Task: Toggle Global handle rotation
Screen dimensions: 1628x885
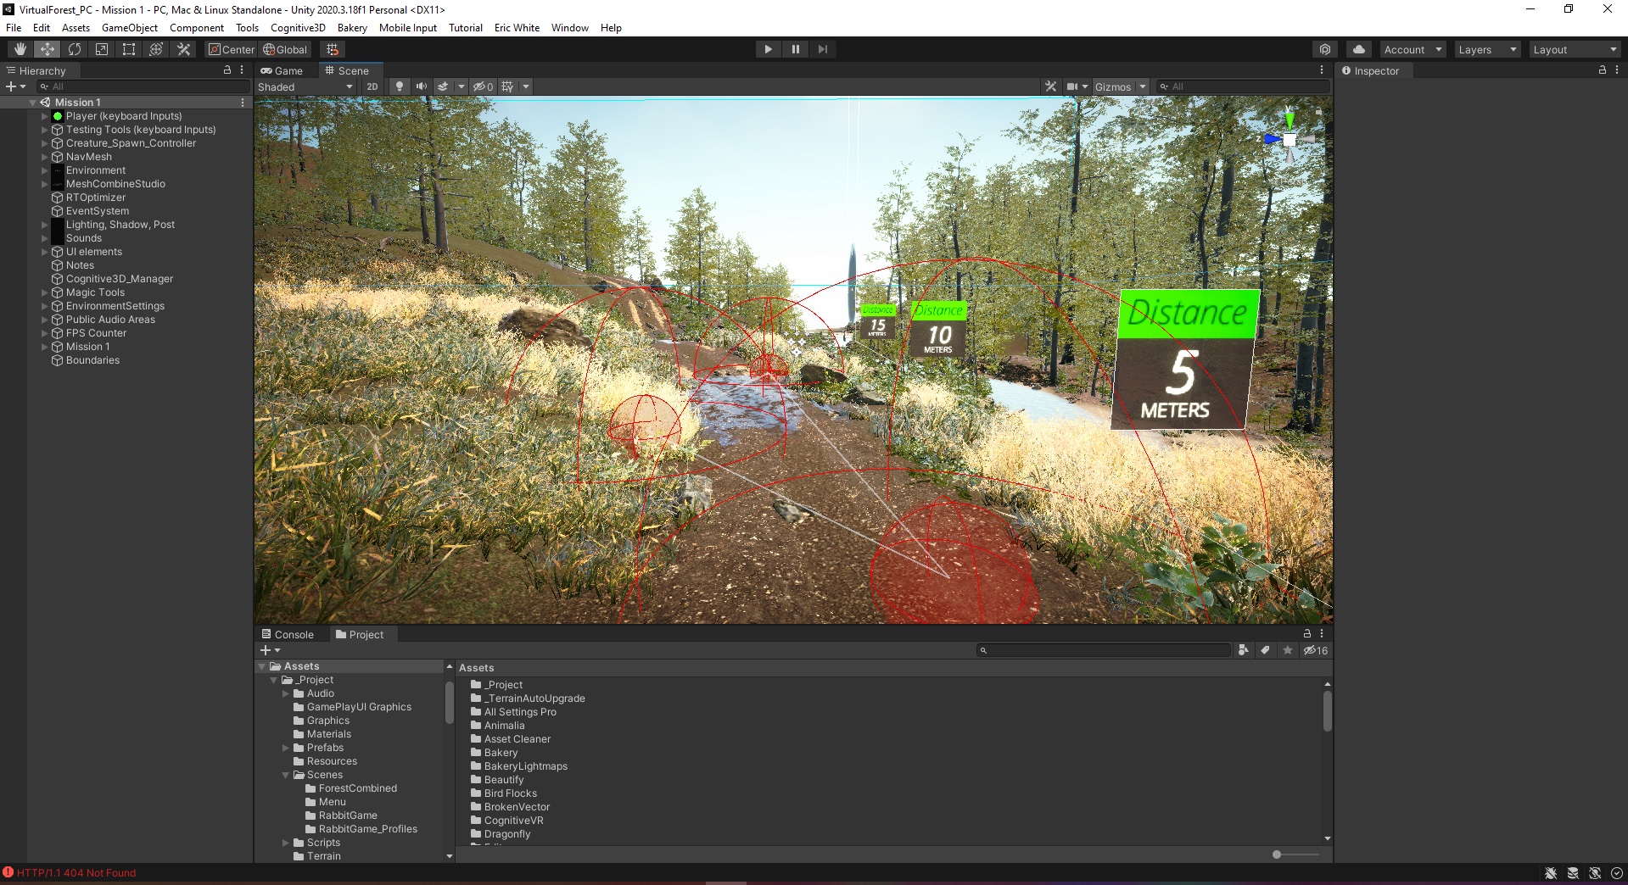Action: point(285,49)
